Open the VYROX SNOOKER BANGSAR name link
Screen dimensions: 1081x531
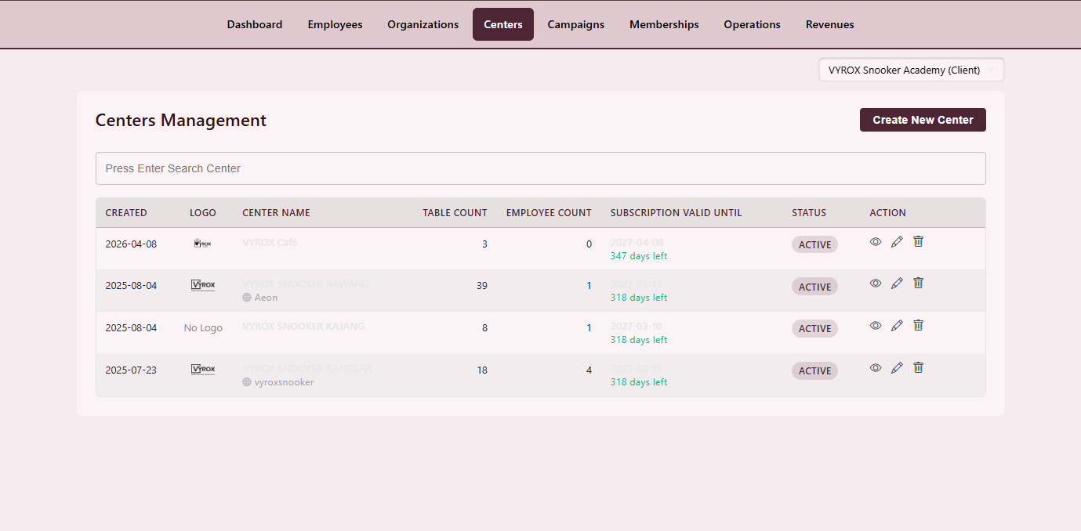tap(307, 368)
